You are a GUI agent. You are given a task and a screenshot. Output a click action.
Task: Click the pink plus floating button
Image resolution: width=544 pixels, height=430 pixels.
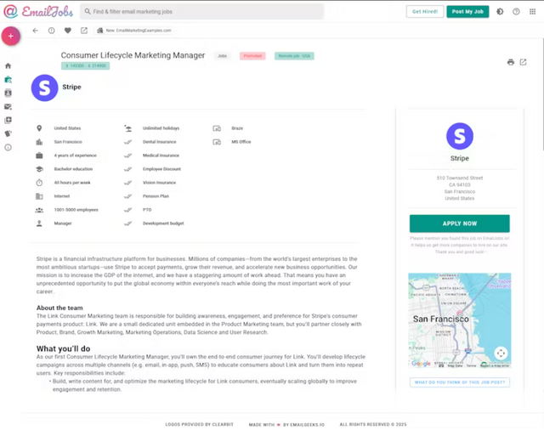11,36
